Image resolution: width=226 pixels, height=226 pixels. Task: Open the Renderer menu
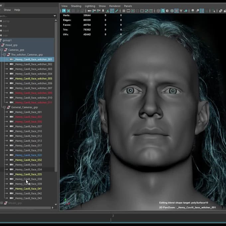pyautogui.click(x=115, y=6)
